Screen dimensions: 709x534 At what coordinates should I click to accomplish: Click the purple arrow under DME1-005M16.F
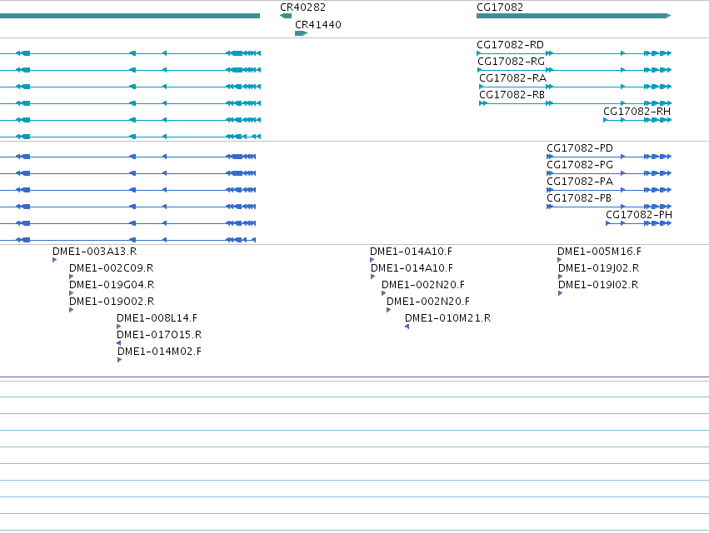click(x=559, y=260)
